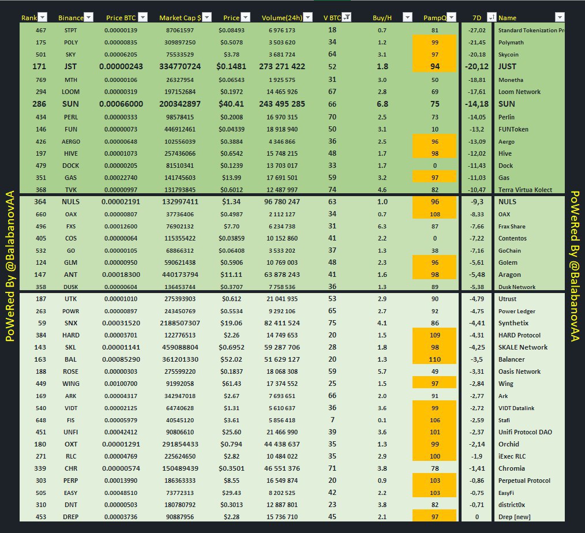The width and height of the screenshot is (585, 533).
Task: Click the Unifi Protocol DAO name cell
Action: point(525,432)
